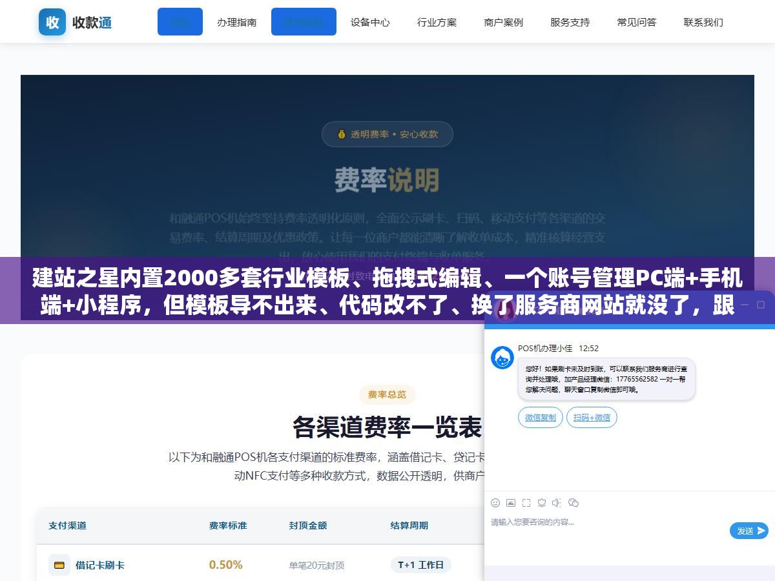This screenshot has width=775, height=581.
Task: Click the blue nav tab between 办理指南 and 设备中心
Action: pyautogui.click(x=304, y=22)
